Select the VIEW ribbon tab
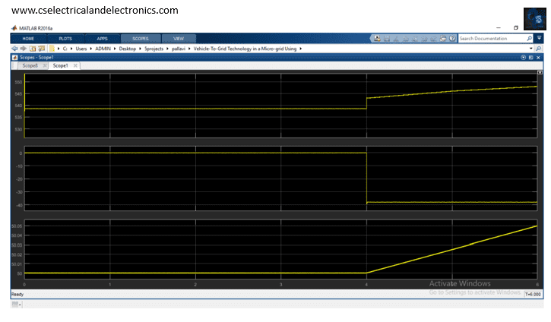551x322 pixels. (179, 38)
